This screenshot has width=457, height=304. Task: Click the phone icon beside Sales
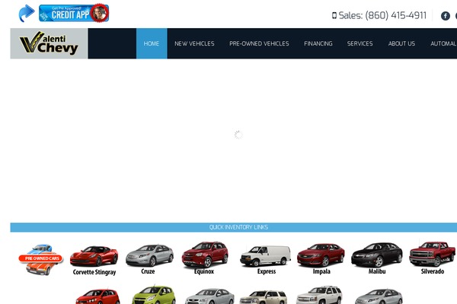coord(334,15)
